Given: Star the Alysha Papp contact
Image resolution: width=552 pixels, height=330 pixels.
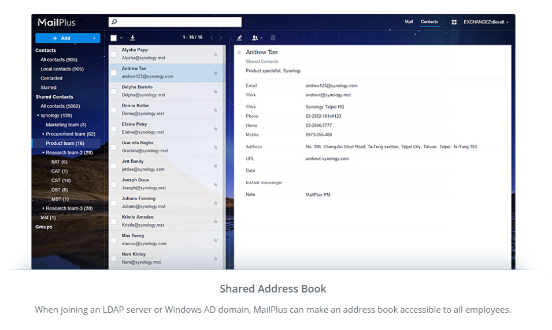Looking at the screenshot, I should 216,54.
